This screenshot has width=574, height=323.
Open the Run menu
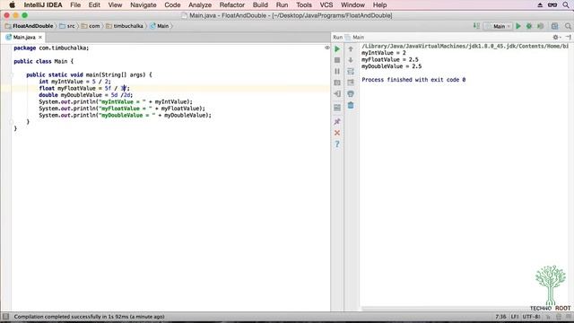click(x=282, y=5)
